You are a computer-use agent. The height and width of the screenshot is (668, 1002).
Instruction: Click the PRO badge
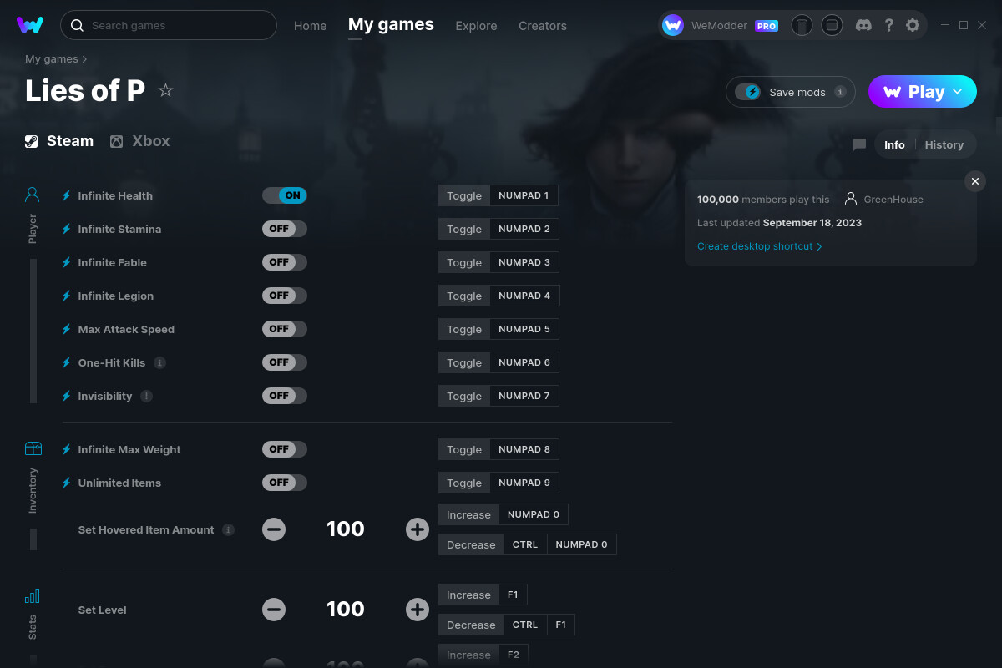[x=767, y=26]
